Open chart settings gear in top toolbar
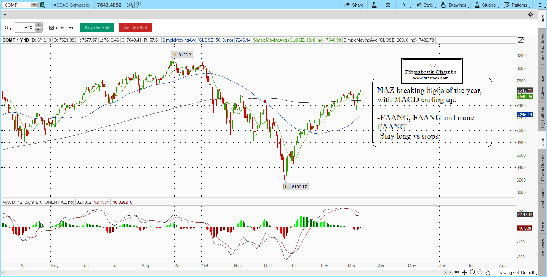The image size is (547, 277). pos(388,5)
